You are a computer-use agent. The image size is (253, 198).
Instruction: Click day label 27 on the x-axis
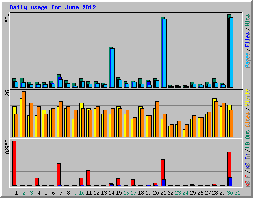coord(208,193)
